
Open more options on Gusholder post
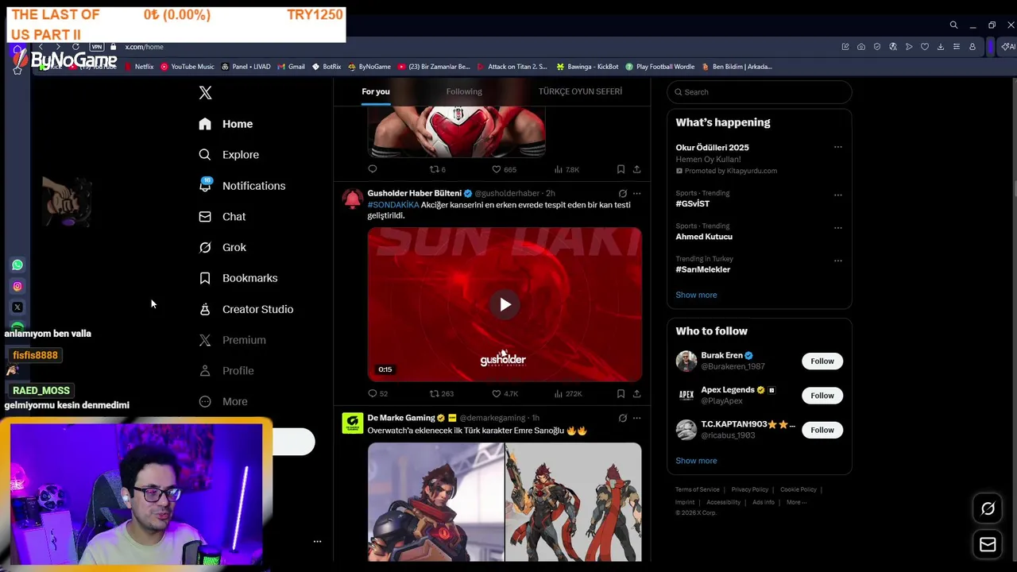tap(636, 193)
